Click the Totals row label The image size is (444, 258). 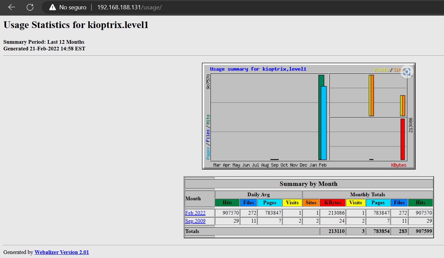[192, 231]
